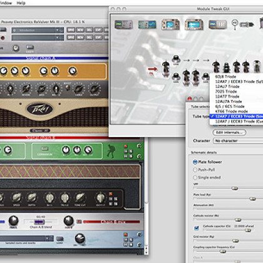Click the Peavey logo badge on the amp
This screenshot has width=263, height=263.
40,109
